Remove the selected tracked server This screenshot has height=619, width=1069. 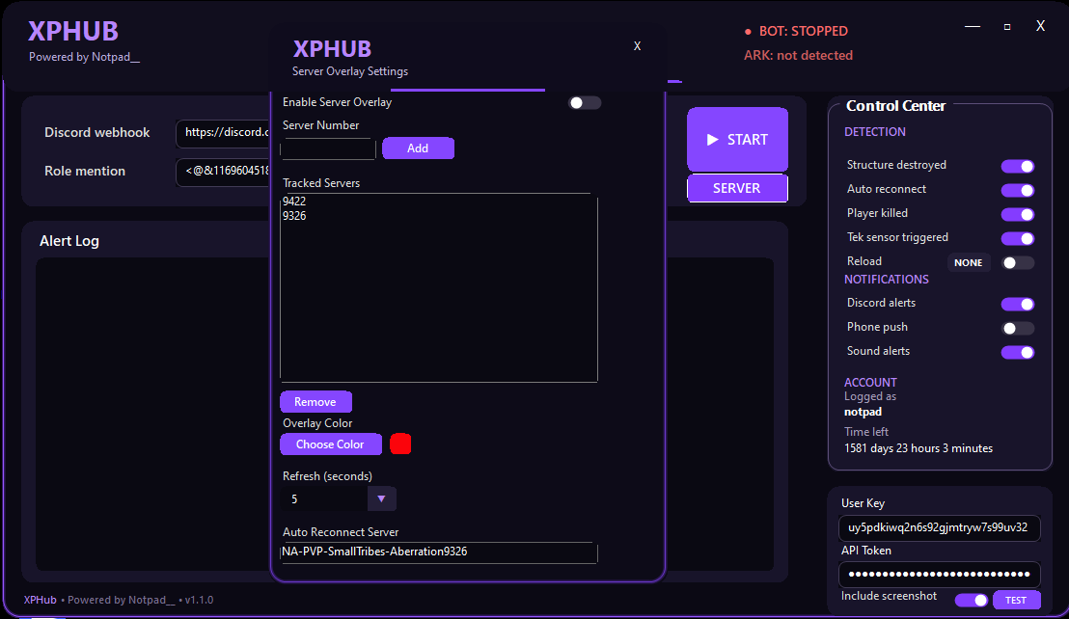(x=315, y=402)
